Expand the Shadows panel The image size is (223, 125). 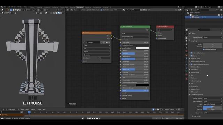pyautogui.click(x=193, y=78)
